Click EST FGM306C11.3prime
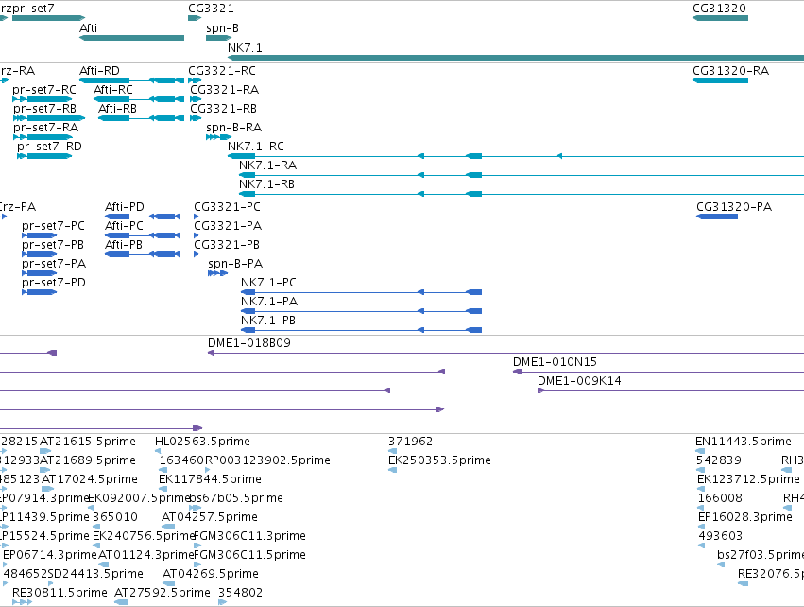The width and height of the screenshot is (804, 607). coord(249,536)
